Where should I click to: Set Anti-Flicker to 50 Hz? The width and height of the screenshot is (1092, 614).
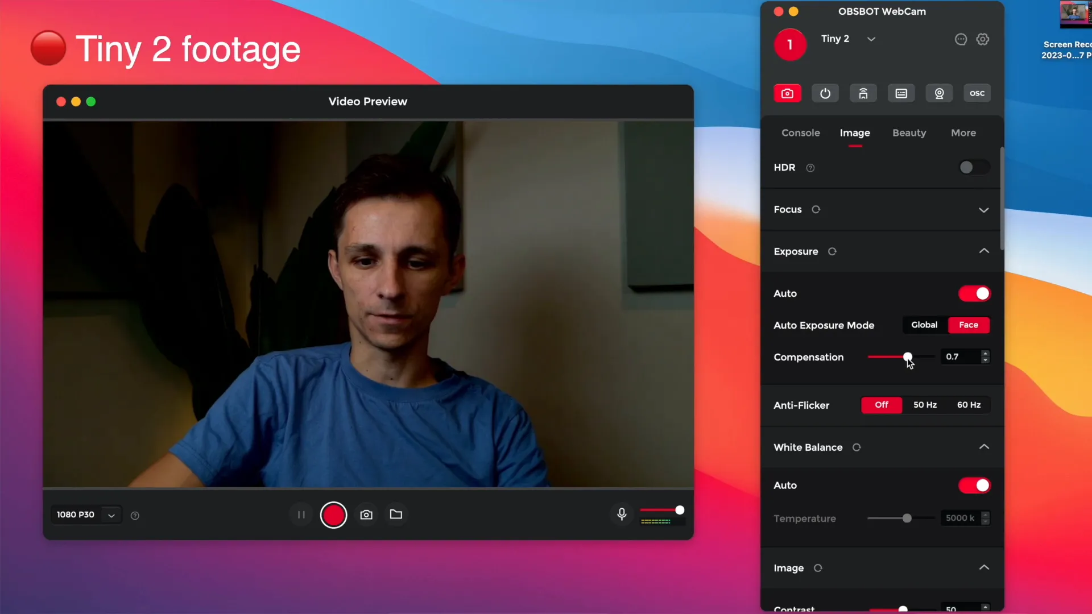925,405
